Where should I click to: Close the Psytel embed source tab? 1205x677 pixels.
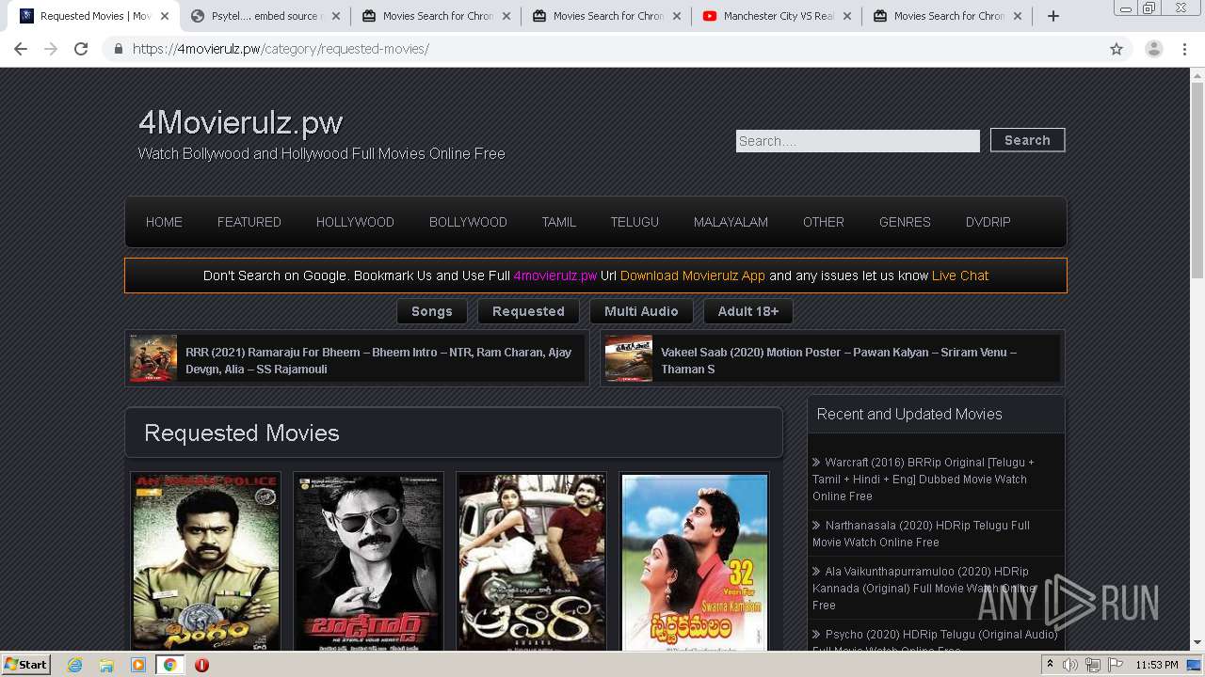click(x=335, y=16)
